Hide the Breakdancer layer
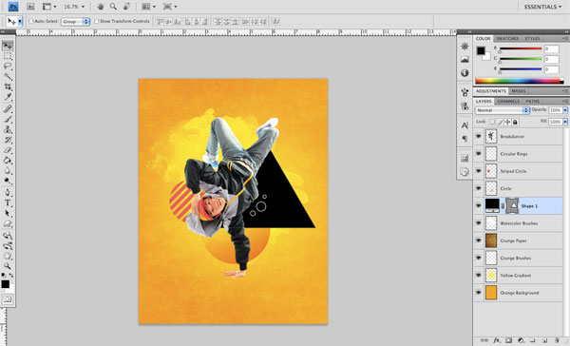This screenshot has height=346, width=570. (x=479, y=137)
